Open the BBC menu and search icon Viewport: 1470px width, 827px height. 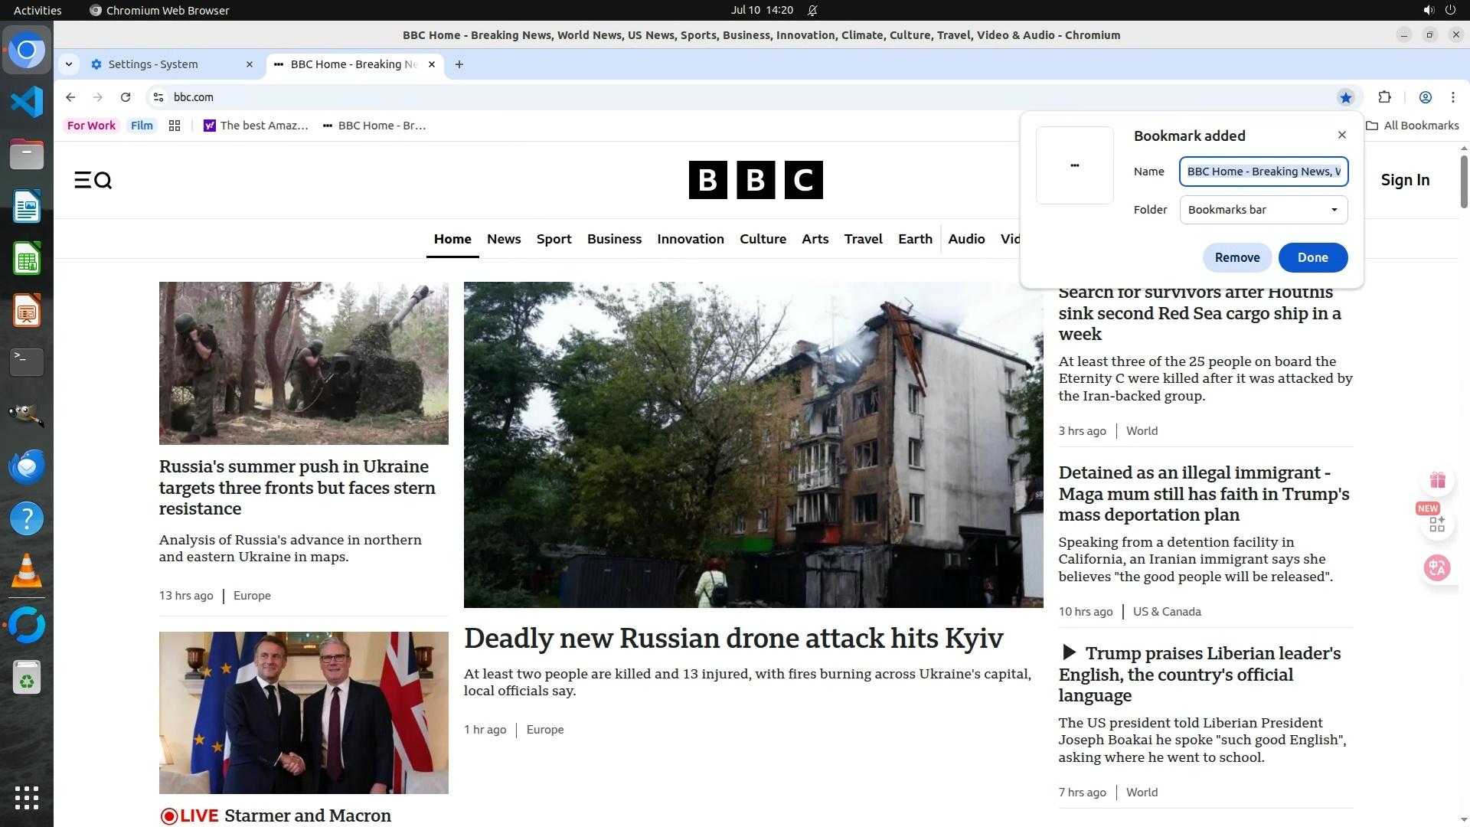(x=93, y=180)
